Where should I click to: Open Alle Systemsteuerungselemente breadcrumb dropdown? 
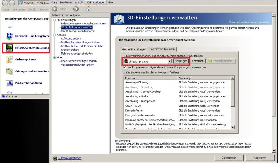pyautogui.click(x=38, y=3)
